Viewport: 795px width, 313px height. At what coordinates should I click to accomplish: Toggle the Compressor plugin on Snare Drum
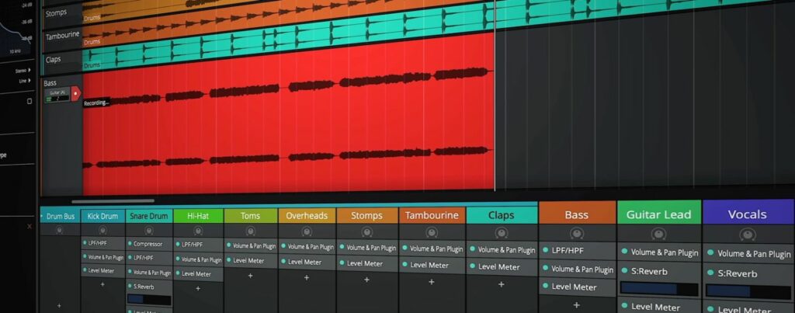[x=130, y=244]
